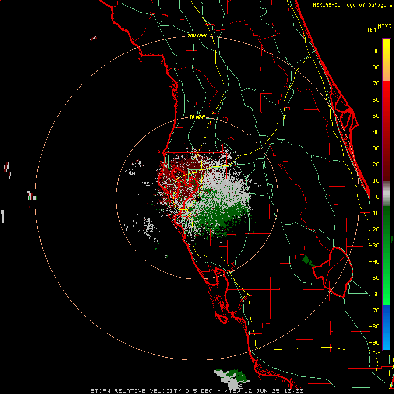Click the positive 90 scale value
The width and height of the screenshot is (394, 394).
(376, 51)
